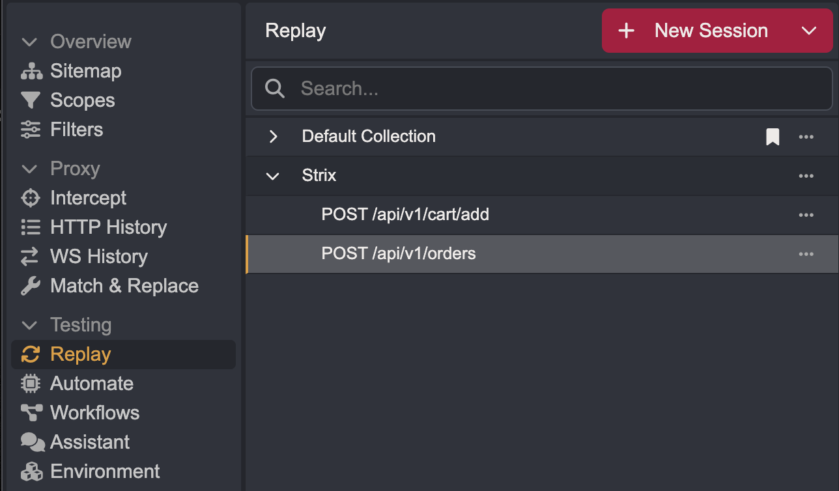Click the Scopes funnel icon
Image resolution: width=839 pixels, height=491 pixels.
[x=31, y=100]
